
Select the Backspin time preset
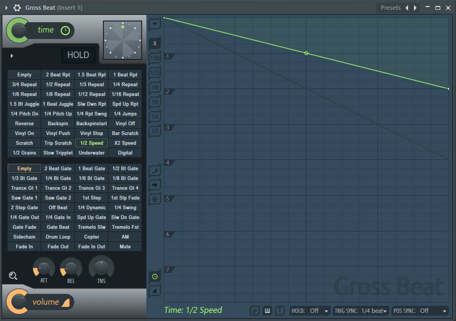58,124
